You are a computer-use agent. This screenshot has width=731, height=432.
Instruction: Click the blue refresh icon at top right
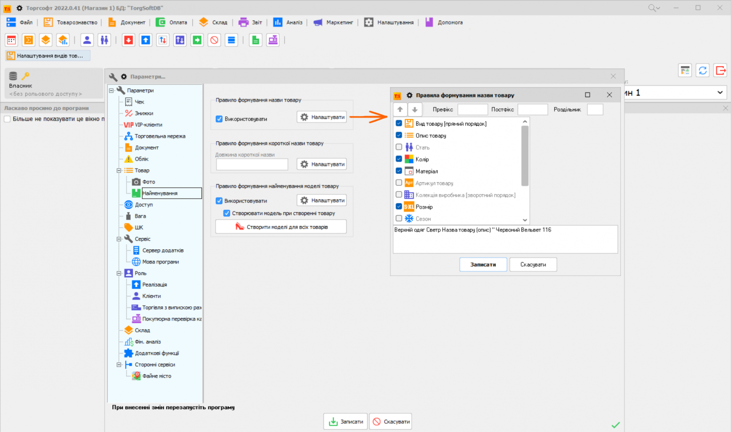(x=703, y=70)
